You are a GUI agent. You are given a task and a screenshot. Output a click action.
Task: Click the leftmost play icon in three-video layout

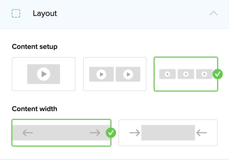point(167,74)
